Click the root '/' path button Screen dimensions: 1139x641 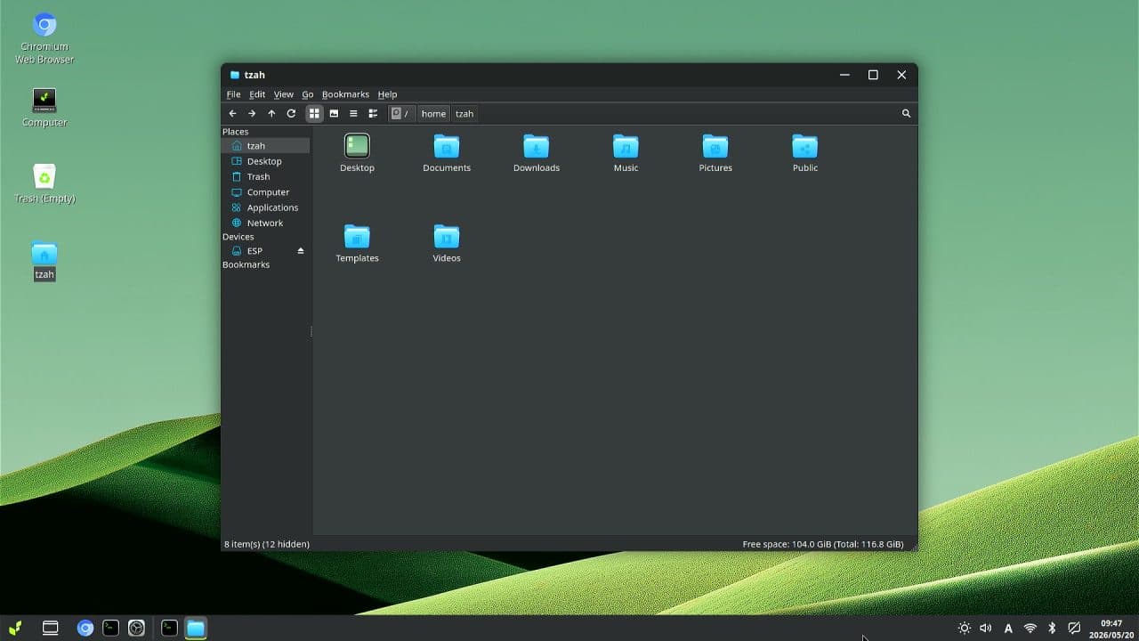click(400, 114)
